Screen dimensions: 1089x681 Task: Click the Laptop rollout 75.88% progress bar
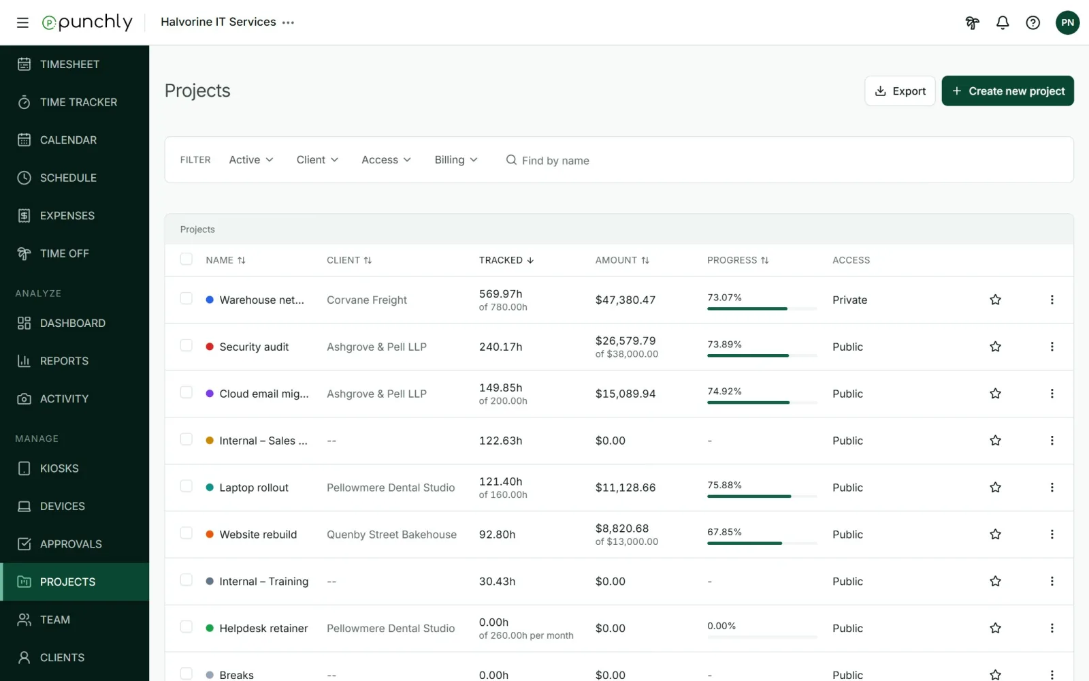[762, 496]
